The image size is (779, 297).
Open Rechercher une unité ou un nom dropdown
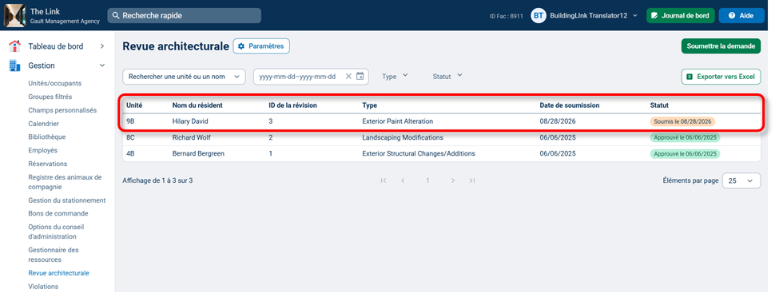tap(184, 77)
